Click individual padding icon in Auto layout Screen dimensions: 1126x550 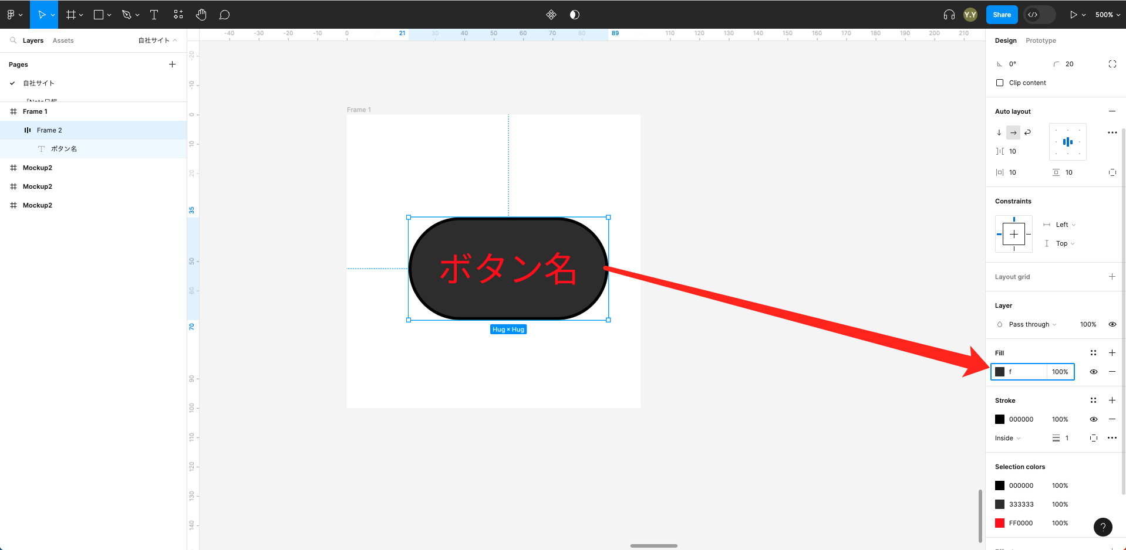pos(1112,172)
